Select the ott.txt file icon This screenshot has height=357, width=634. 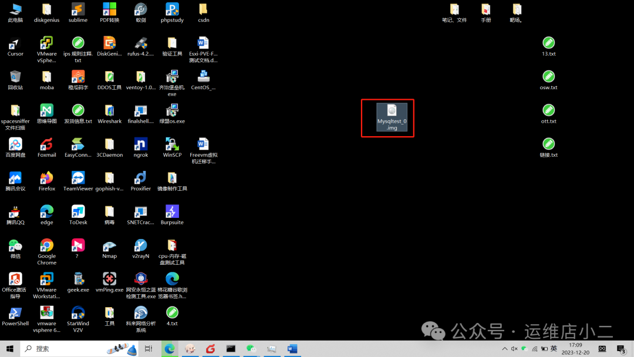549,114
